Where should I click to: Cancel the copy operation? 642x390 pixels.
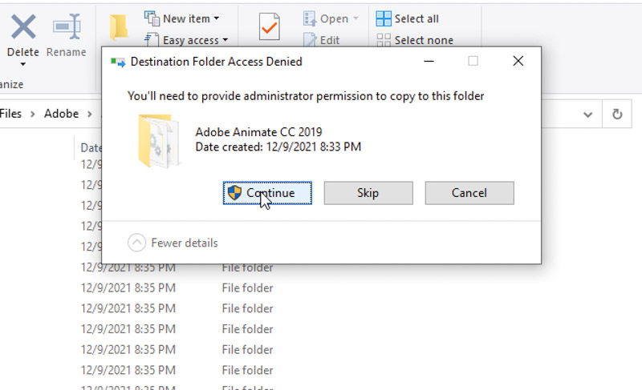coord(469,193)
